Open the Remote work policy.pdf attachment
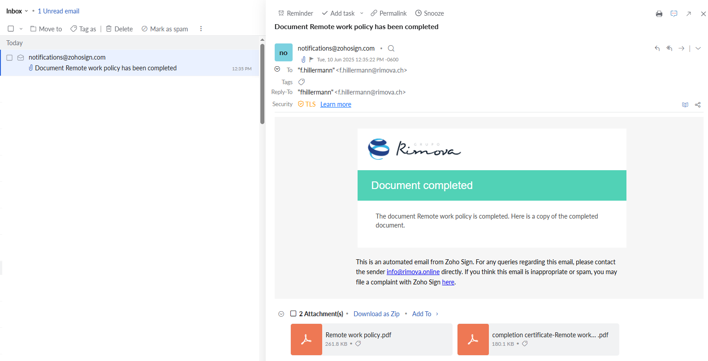 (x=358, y=335)
